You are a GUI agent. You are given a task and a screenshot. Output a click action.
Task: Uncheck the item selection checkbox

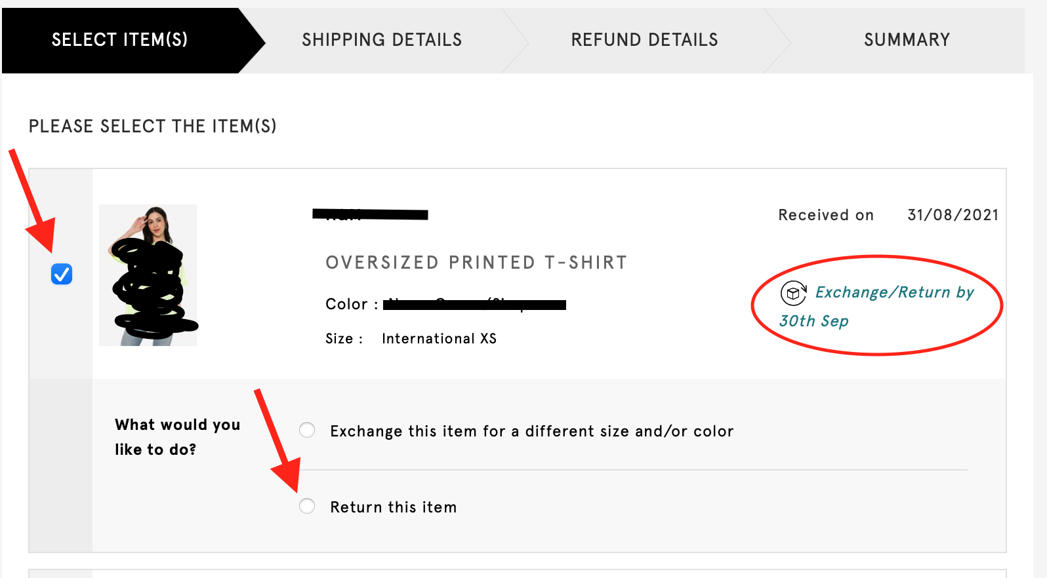click(60, 274)
